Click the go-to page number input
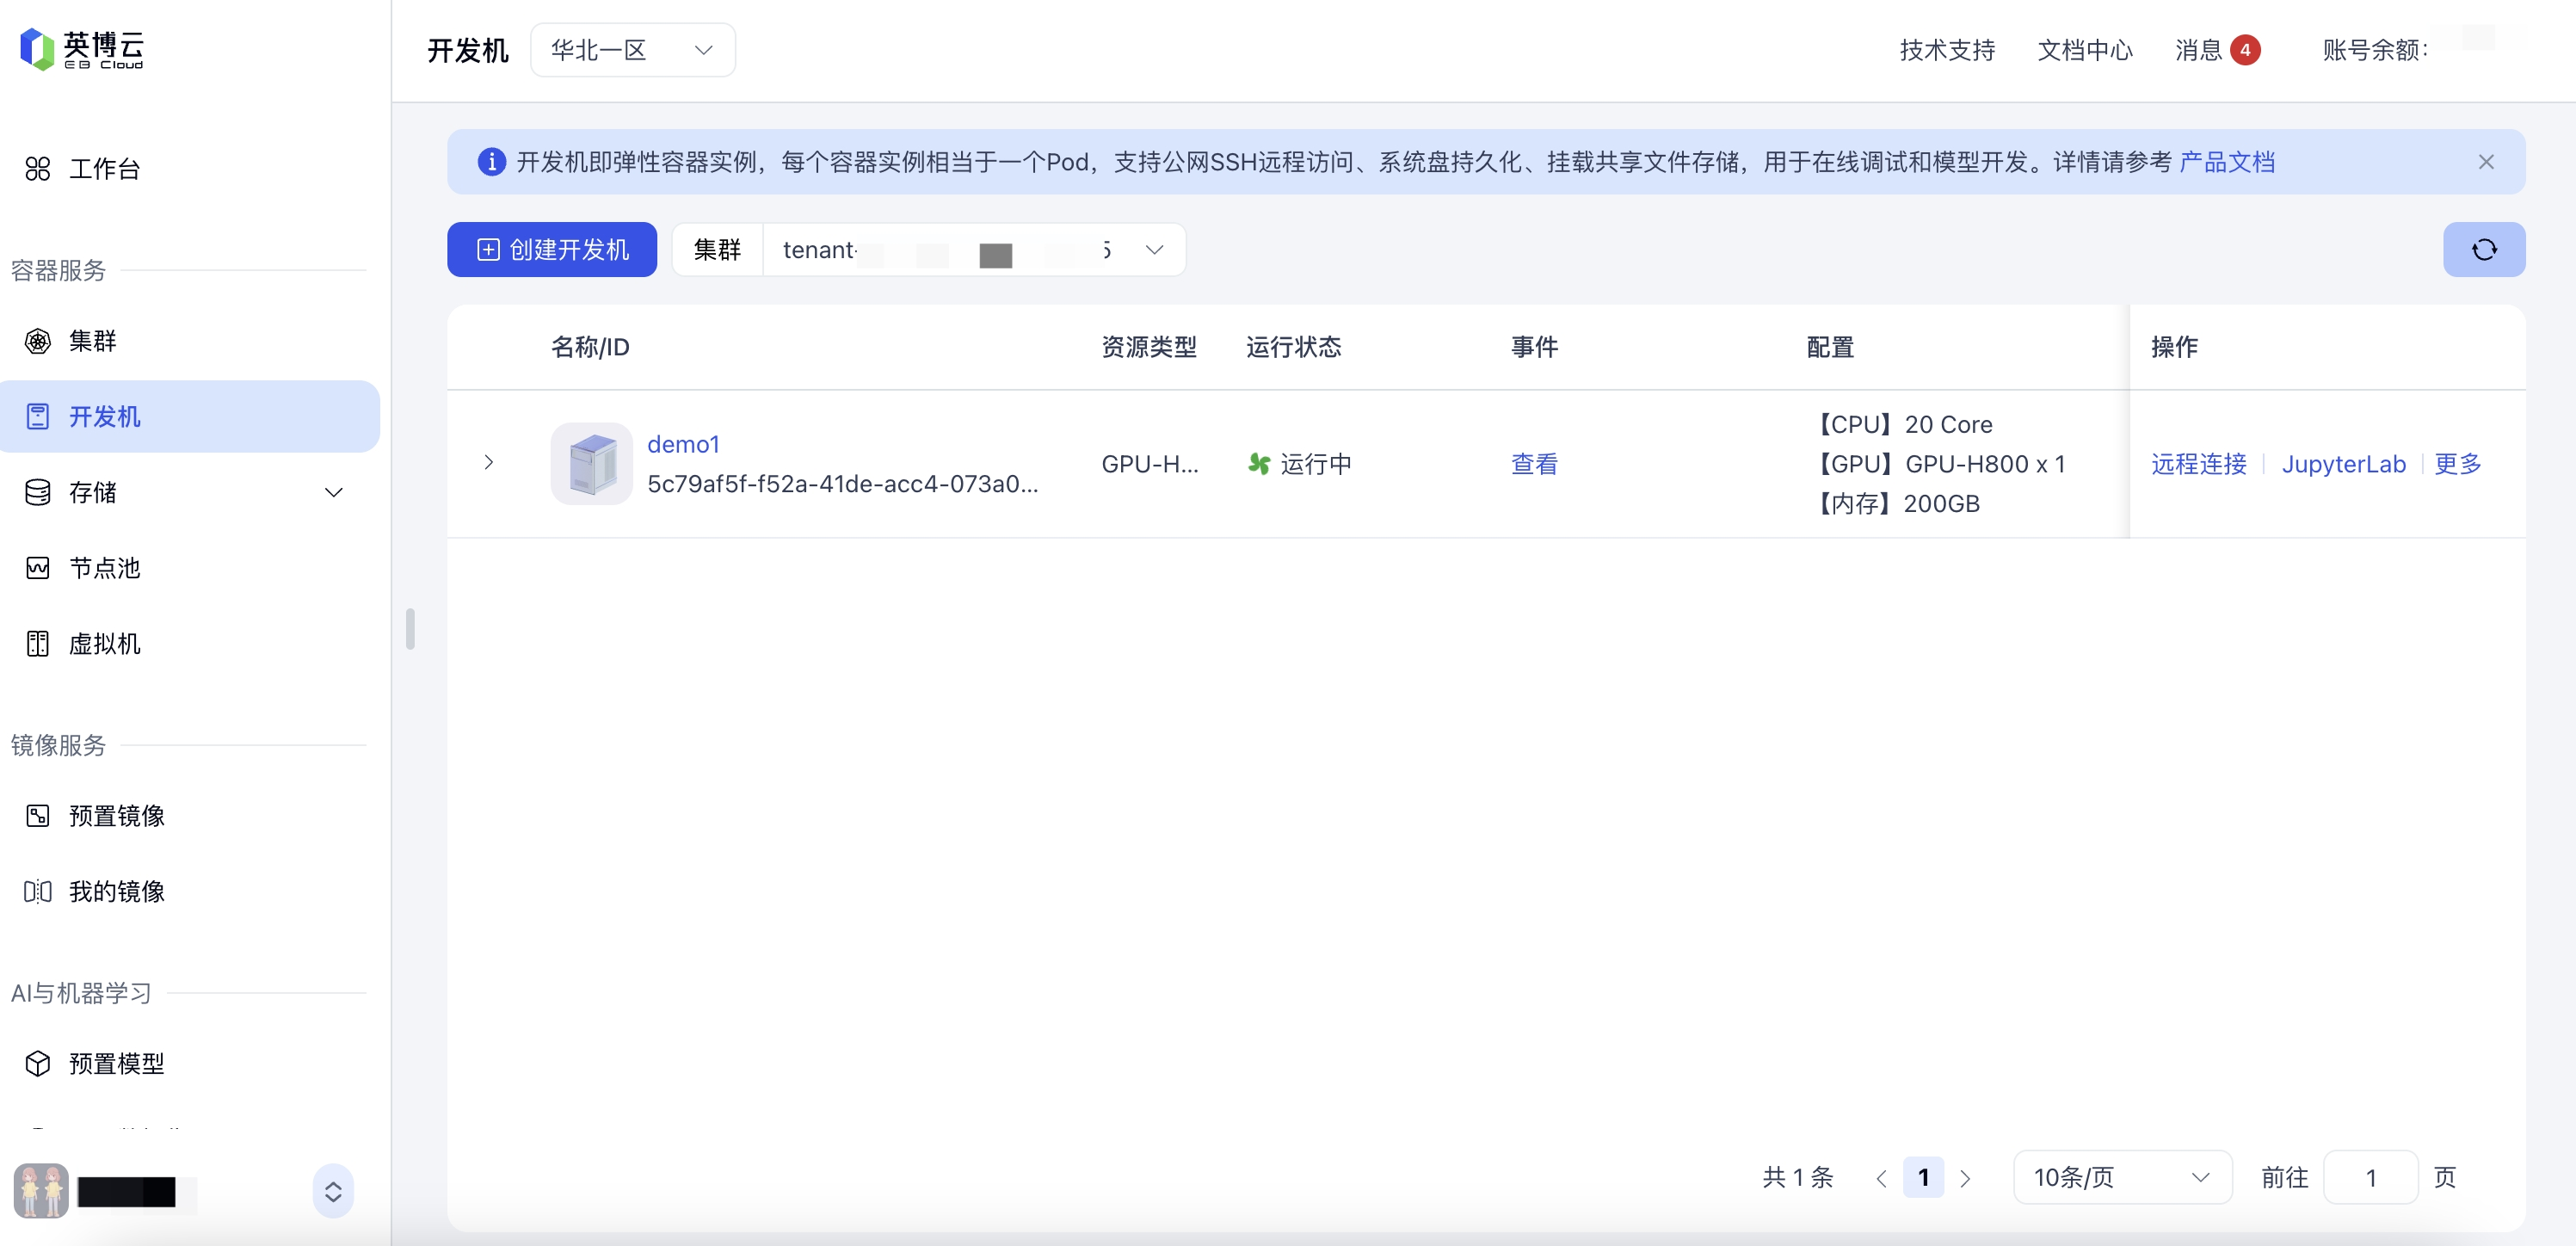Image resolution: width=2576 pixels, height=1246 pixels. 2370,1177
